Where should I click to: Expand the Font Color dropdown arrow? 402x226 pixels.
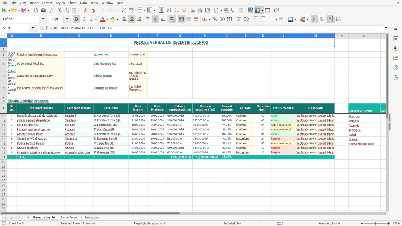click(108, 19)
